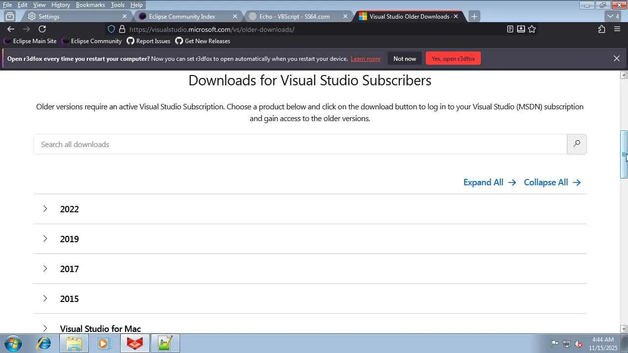Open a new tab with the plus button

click(474, 16)
